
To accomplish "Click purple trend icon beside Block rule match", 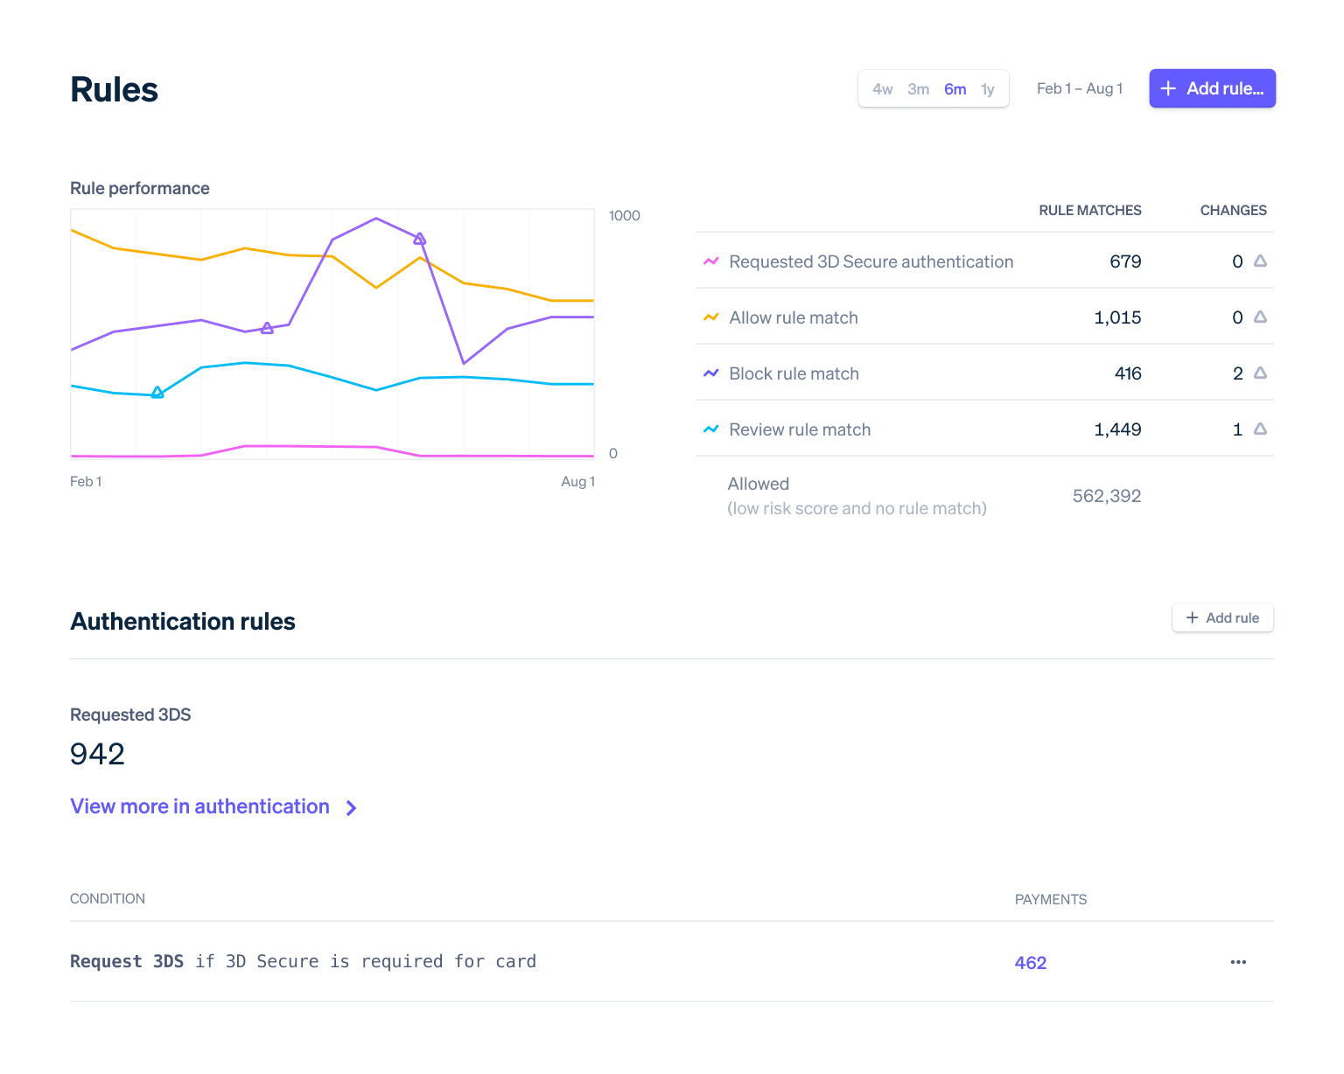I will (710, 373).
